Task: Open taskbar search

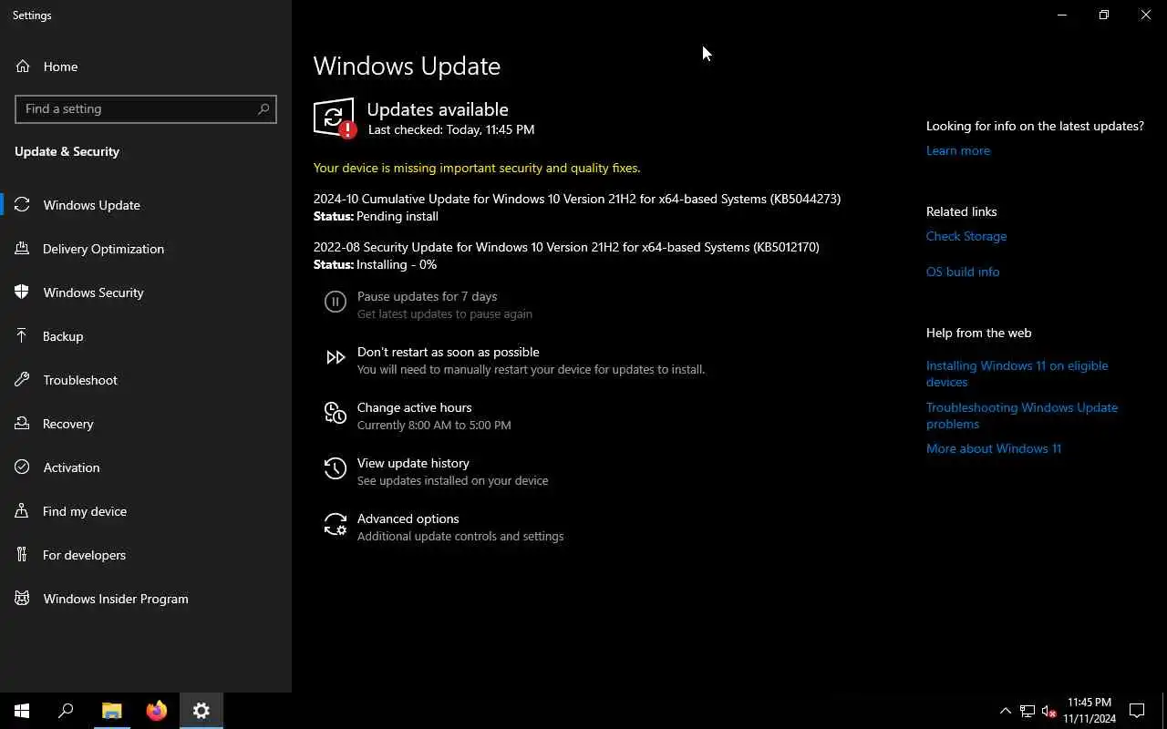Action: tap(66, 711)
